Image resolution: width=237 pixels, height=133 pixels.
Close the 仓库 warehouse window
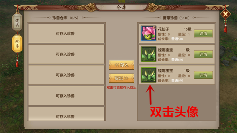pyautogui.click(x=225, y=14)
